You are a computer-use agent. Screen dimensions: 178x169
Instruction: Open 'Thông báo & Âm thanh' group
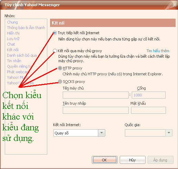click(26, 28)
